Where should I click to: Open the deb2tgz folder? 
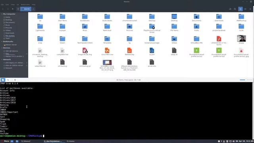pyautogui.click(x=152, y=17)
